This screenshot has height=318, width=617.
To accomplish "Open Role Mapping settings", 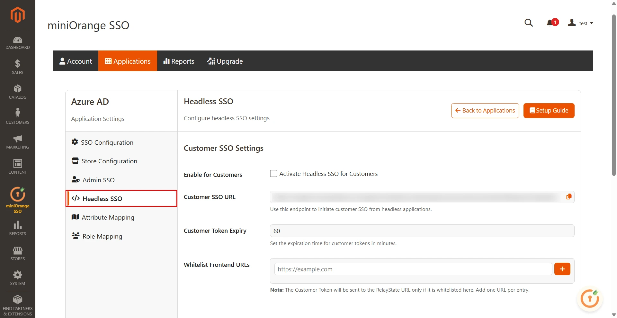I will click(x=102, y=236).
